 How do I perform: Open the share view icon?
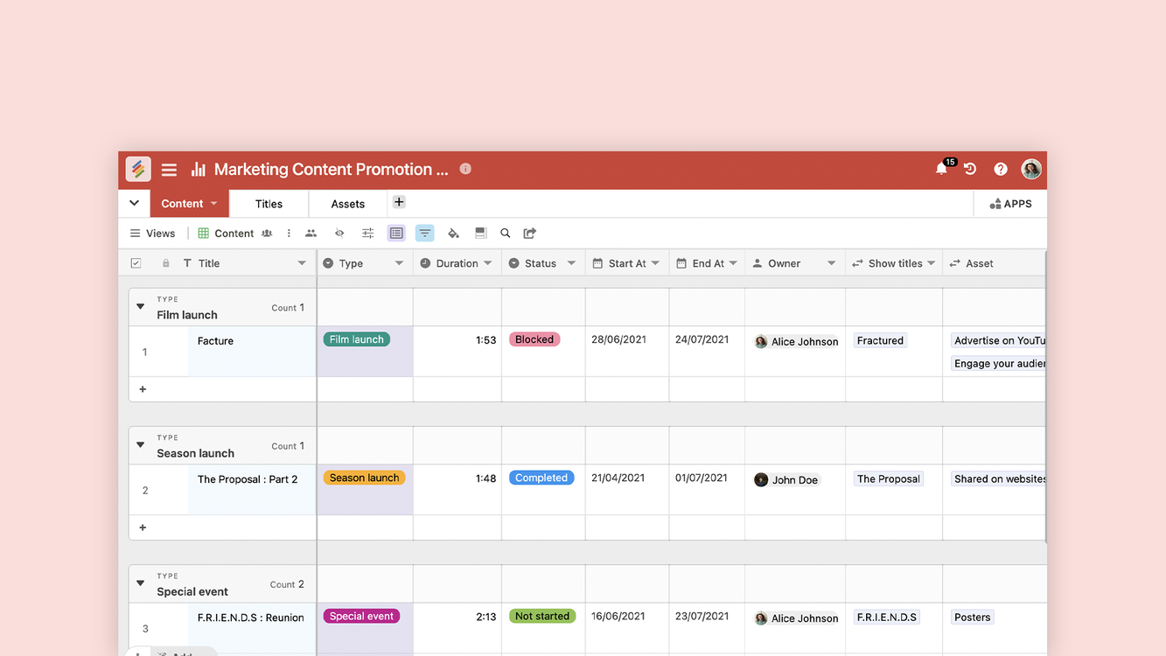pyautogui.click(x=529, y=234)
